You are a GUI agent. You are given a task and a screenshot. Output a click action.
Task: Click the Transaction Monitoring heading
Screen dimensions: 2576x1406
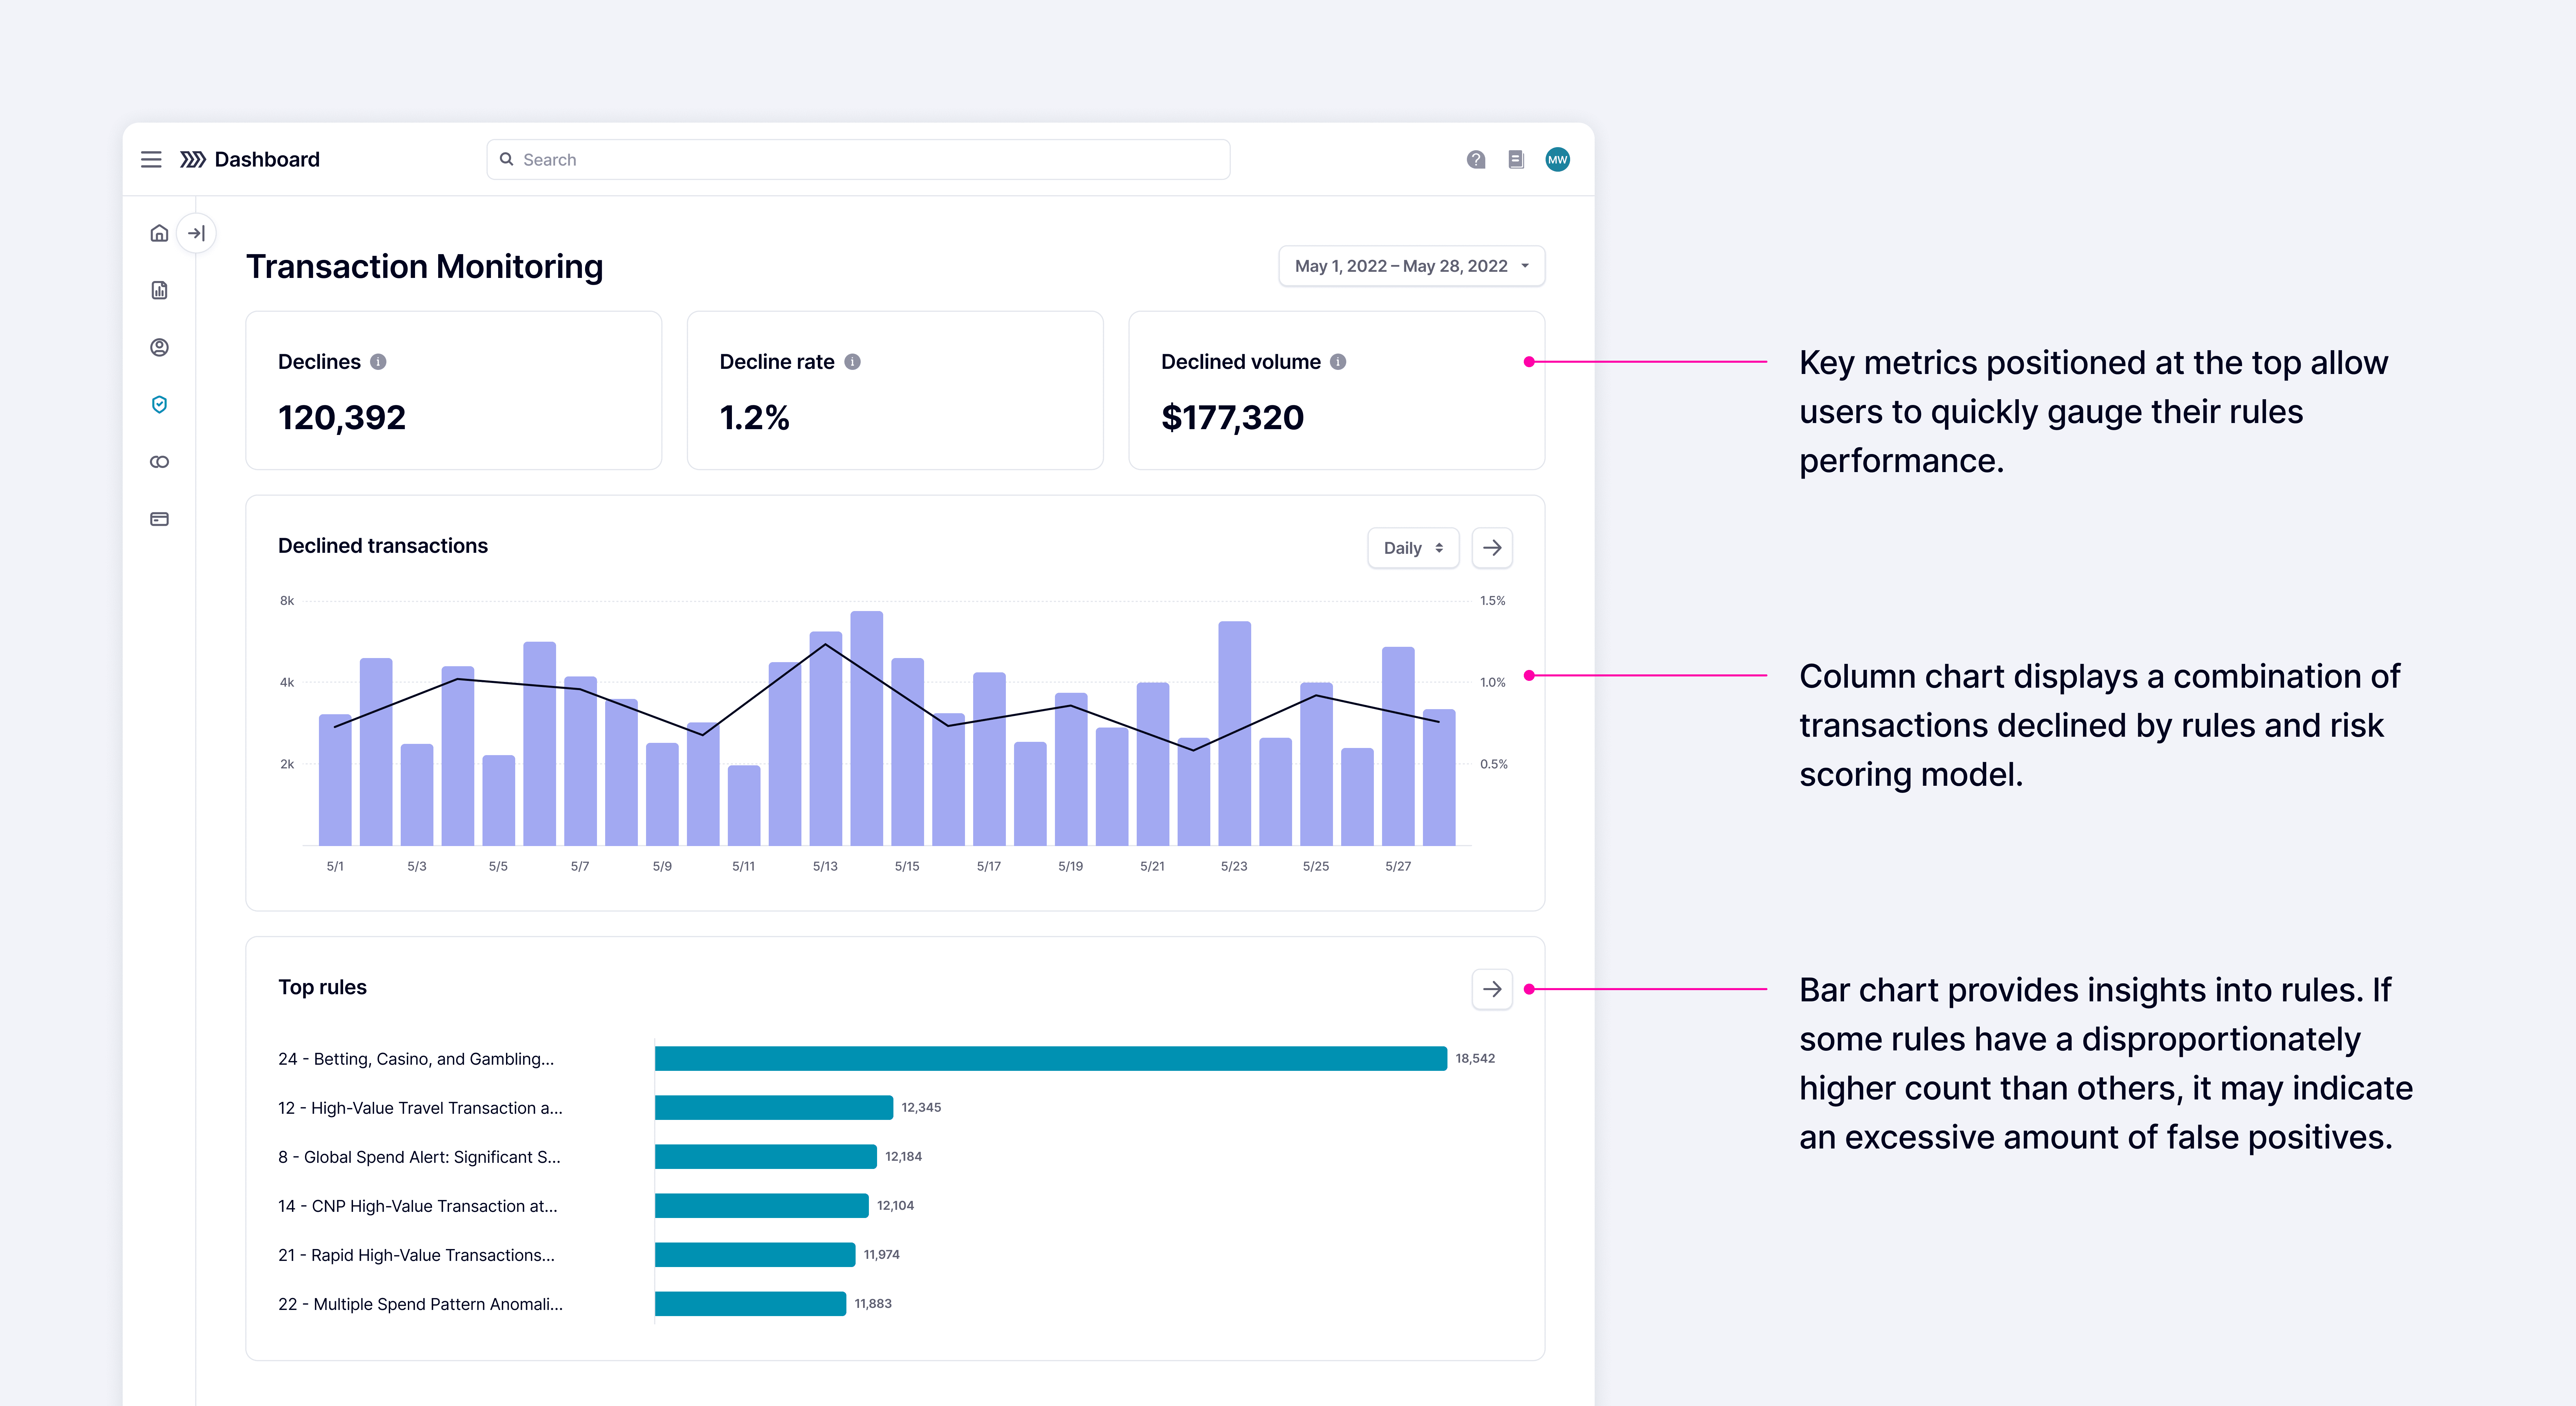point(425,267)
